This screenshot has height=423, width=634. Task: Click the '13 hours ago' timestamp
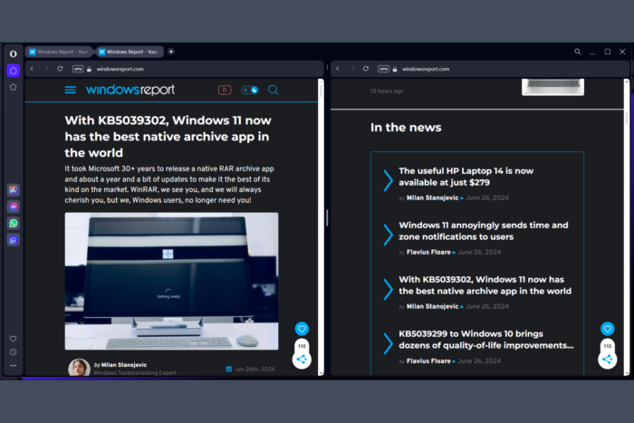tap(387, 91)
